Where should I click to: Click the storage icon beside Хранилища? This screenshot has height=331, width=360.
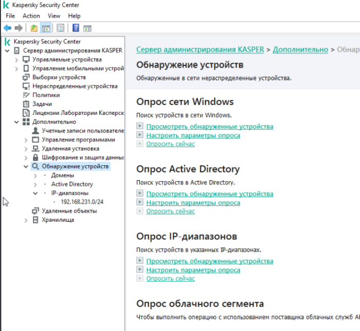(35, 220)
